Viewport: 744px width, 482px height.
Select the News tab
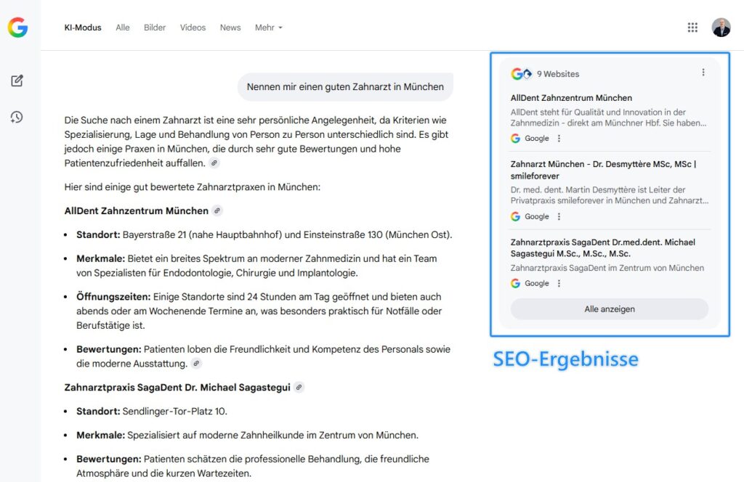pyautogui.click(x=230, y=28)
